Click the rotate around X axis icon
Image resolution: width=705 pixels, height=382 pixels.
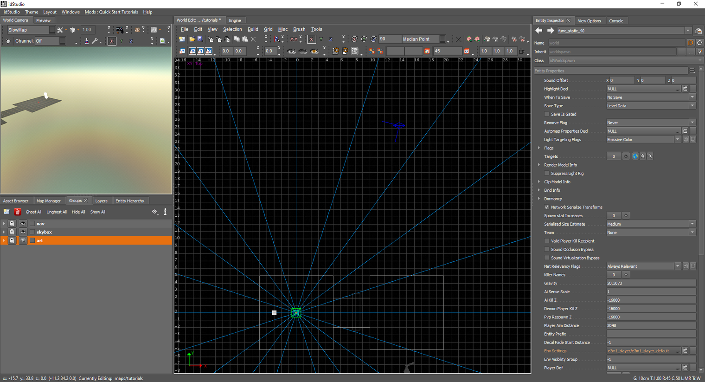pyautogui.click(x=354, y=39)
